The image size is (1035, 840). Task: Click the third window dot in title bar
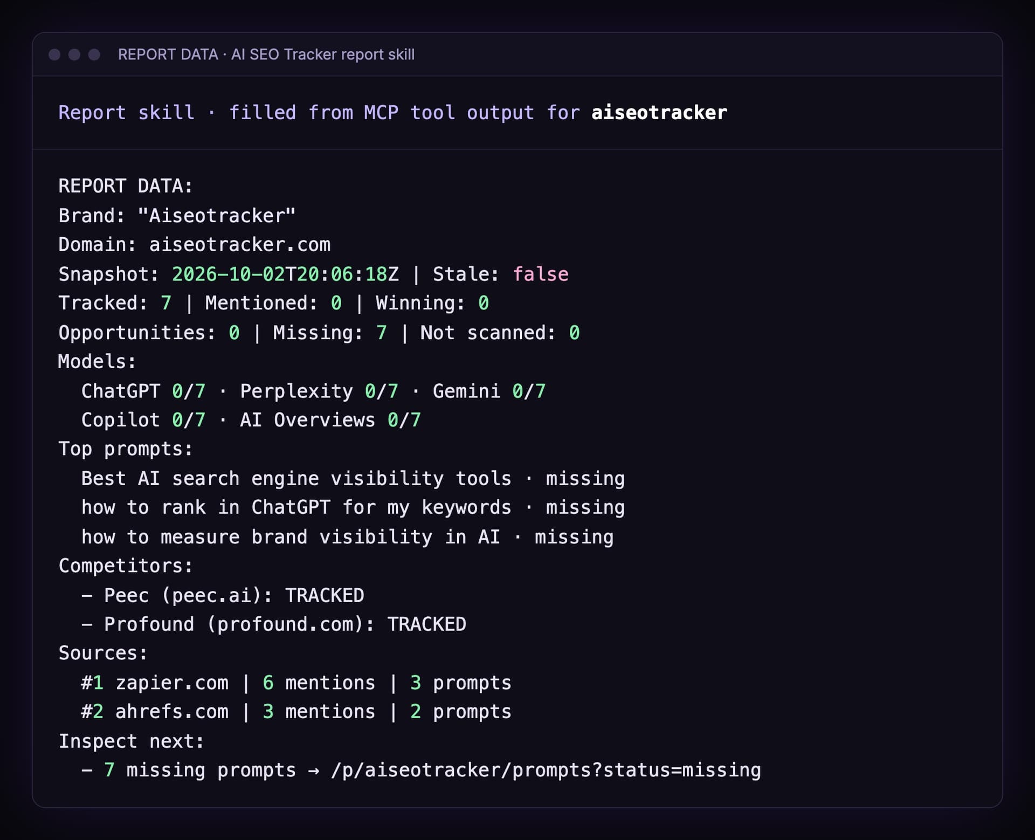[94, 54]
